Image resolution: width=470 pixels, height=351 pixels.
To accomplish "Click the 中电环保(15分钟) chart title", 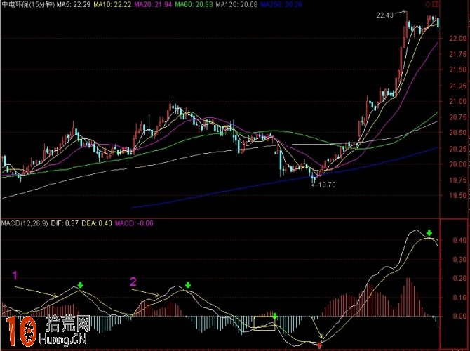I will point(28,4).
